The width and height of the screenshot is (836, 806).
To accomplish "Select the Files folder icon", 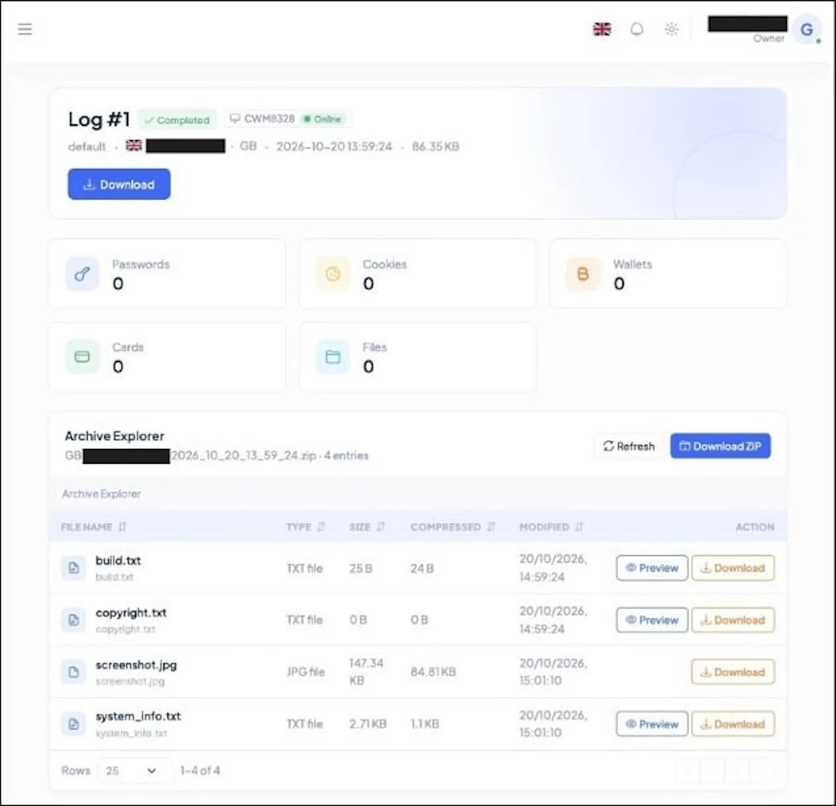I will click(333, 357).
